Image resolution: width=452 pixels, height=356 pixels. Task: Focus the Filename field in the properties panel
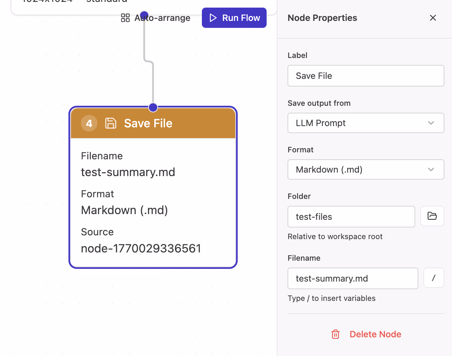coord(353,278)
